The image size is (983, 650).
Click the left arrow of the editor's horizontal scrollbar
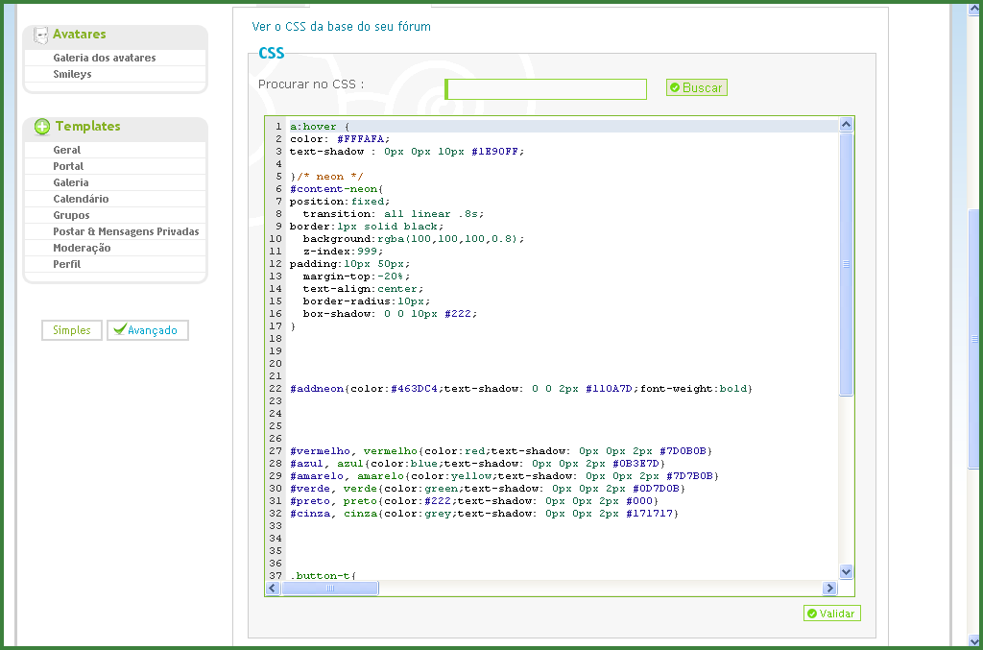point(273,588)
